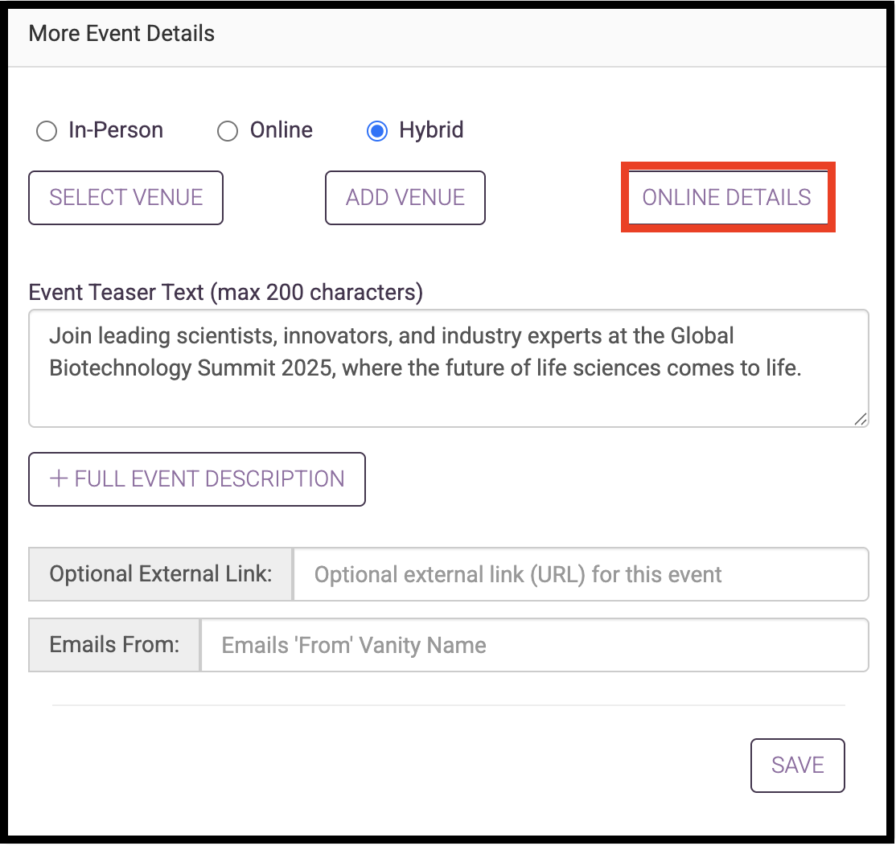Click inside the Event Teaser Text area

click(449, 368)
